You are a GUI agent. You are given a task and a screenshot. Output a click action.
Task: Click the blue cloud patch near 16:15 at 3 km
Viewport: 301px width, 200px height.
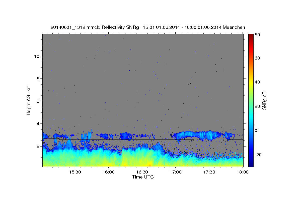(x=126, y=136)
